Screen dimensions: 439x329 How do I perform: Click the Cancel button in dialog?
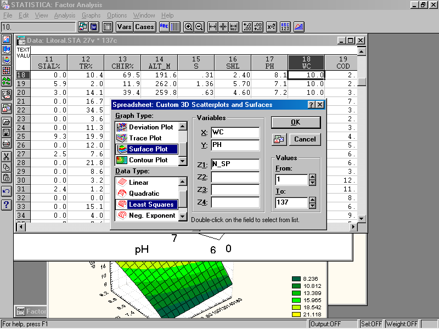coord(305,139)
